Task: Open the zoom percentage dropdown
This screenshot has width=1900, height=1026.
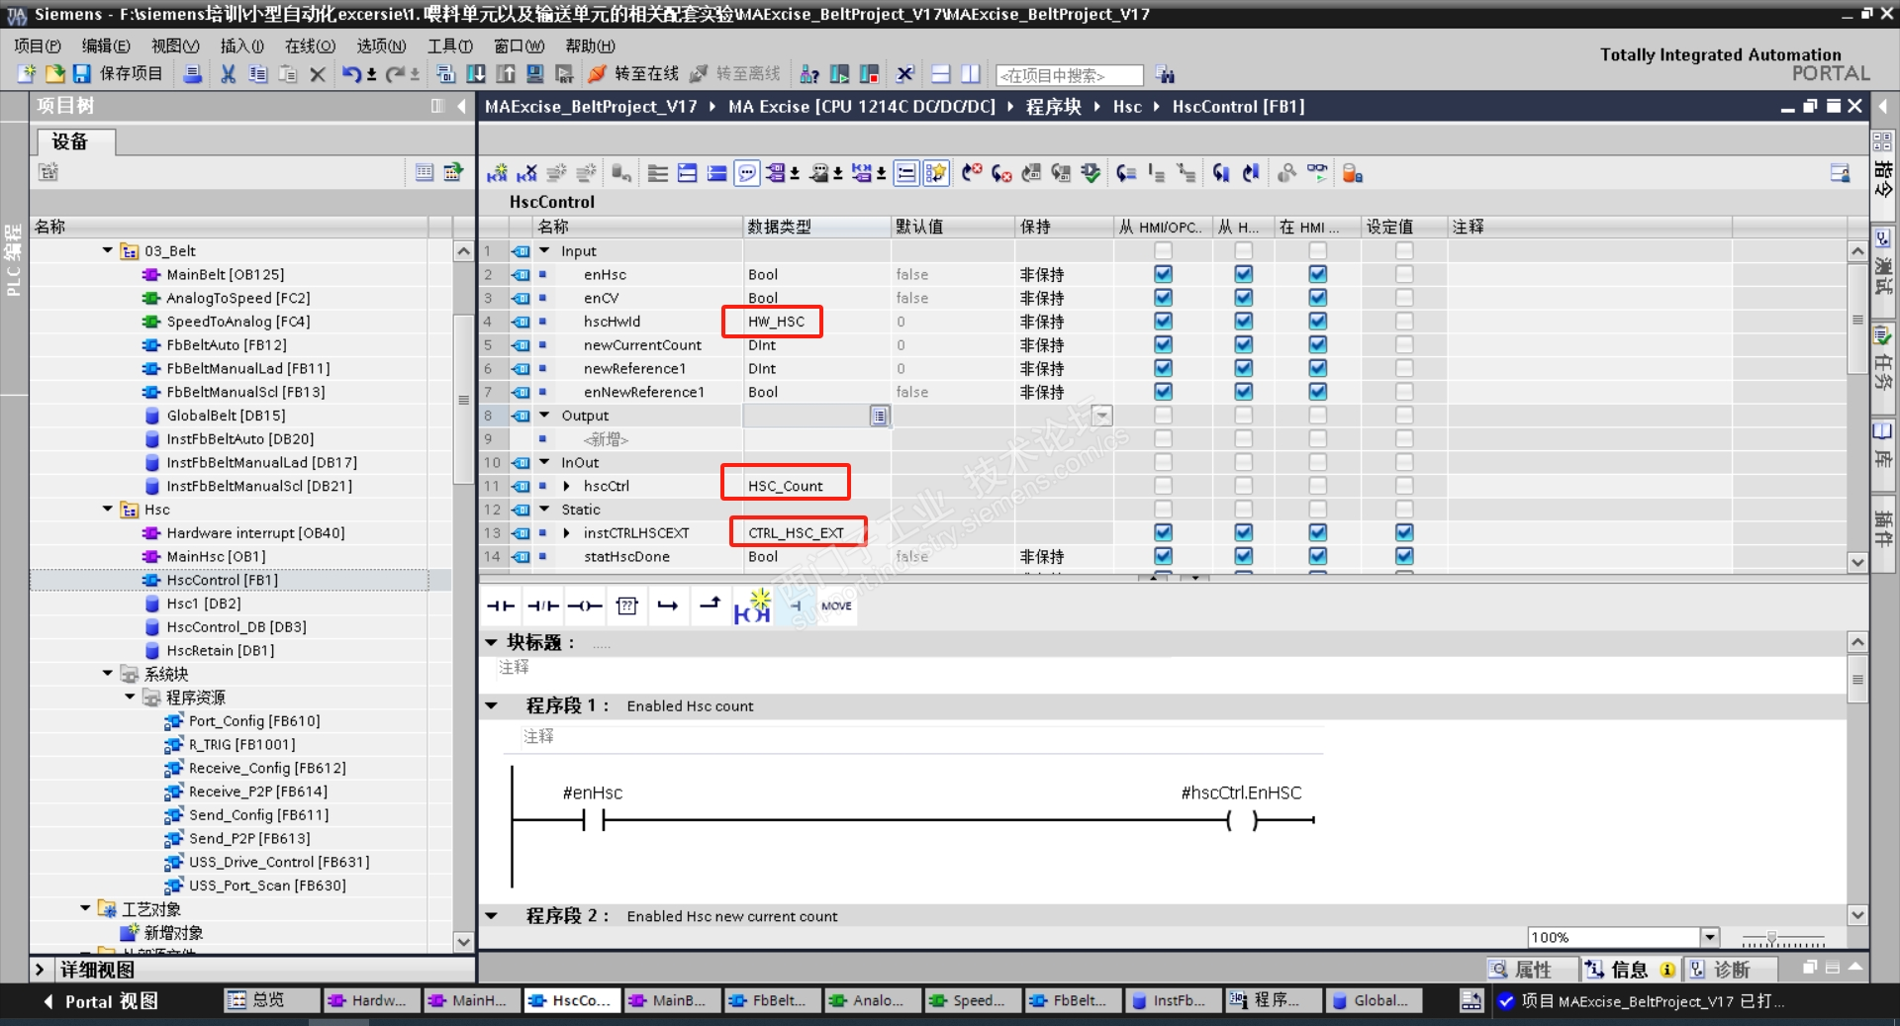Action: click(1709, 937)
